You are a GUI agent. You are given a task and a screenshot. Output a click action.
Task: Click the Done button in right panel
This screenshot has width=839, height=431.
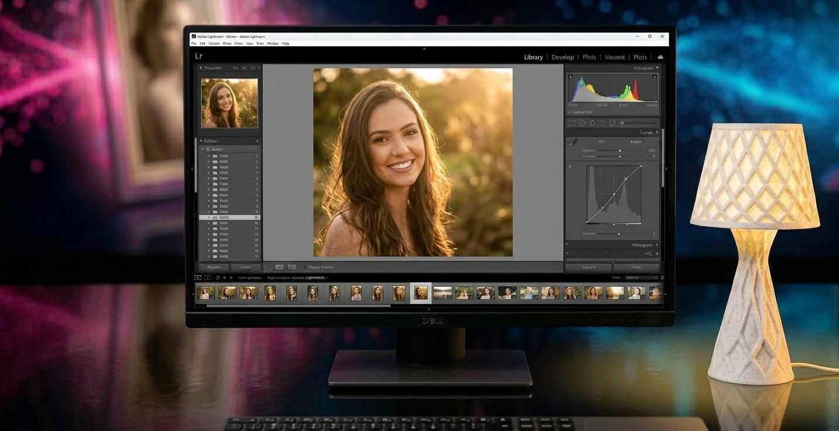click(x=636, y=267)
